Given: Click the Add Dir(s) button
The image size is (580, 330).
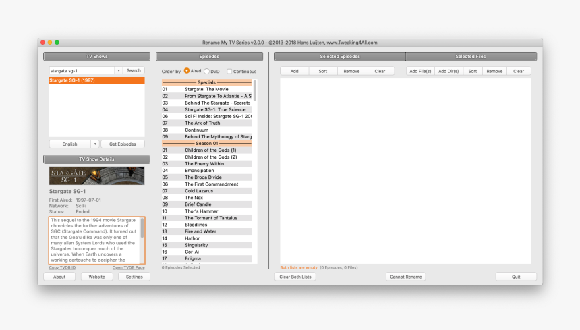Looking at the screenshot, I should click(448, 71).
